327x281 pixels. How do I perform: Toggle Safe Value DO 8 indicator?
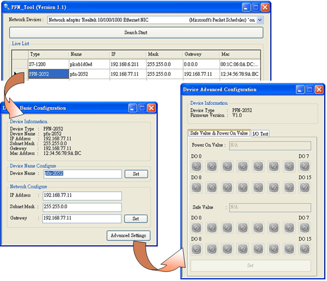[196, 249]
